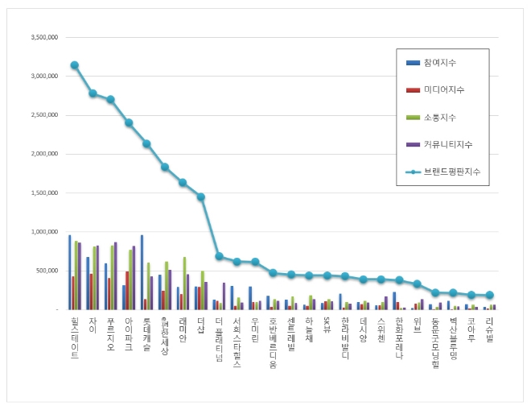Select the purple 커뮤니티지수 bar for 푸르지오

[115, 275]
